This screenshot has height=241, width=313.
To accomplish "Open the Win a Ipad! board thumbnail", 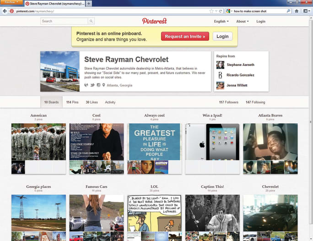I will click(x=212, y=142).
